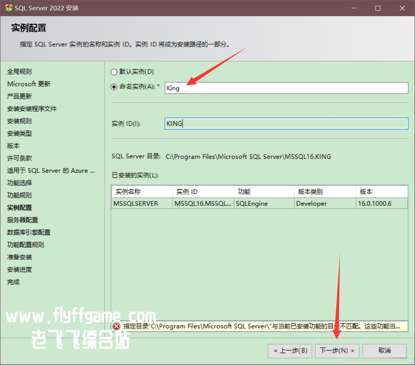Click the 安装规则 step in the sidebar
415x365 pixels.
pyautogui.click(x=19, y=121)
